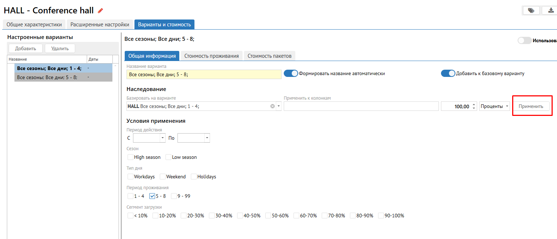Viewport: 557px width, 239px height.
Task: Uncheck the 5 - 8 stay period
Action: tap(152, 196)
